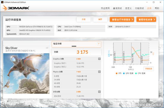The height and width of the screenshot is (108, 164).
Task: Collapse the Physics 分数 section
Action: [99, 72]
